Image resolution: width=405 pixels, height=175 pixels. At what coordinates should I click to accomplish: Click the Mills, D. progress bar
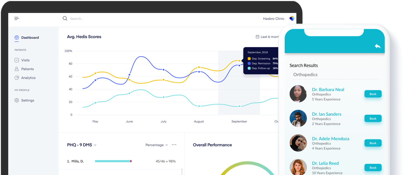coord(113,161)
